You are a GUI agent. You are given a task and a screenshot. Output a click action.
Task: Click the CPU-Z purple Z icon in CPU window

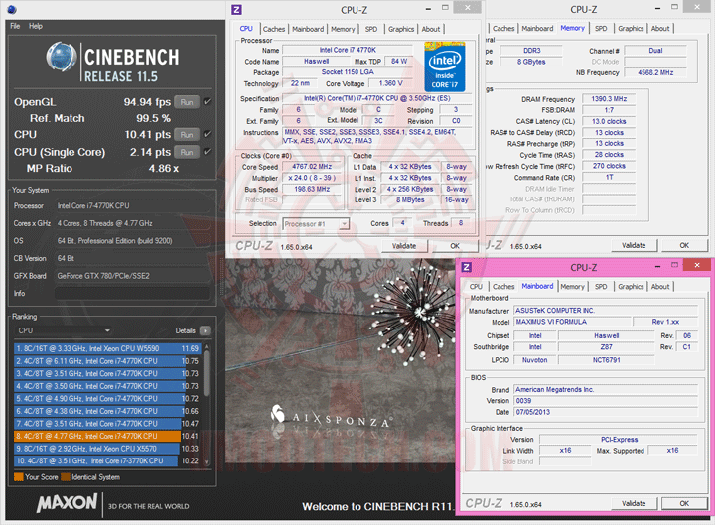pyautogui.click(x=236, y=10)
